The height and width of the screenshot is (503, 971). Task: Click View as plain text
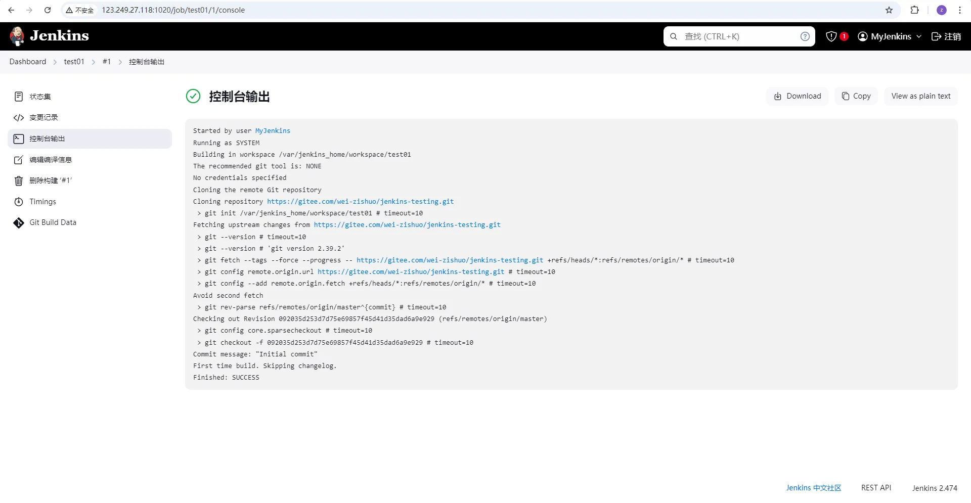tap(921, 96)
